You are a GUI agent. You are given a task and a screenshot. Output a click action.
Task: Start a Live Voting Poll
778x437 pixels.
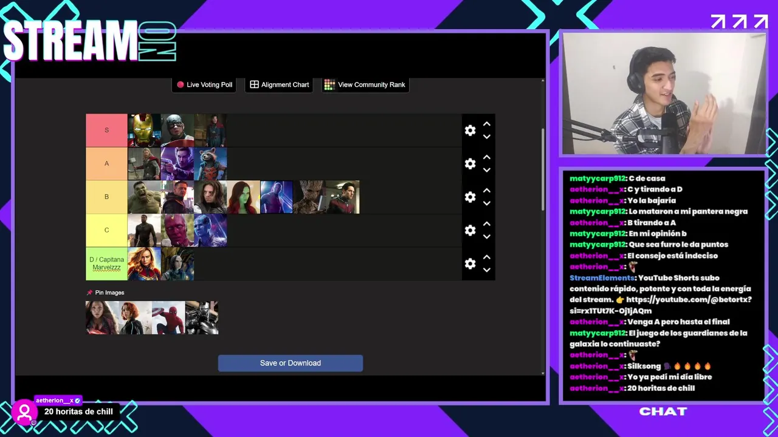pos(204,85)
